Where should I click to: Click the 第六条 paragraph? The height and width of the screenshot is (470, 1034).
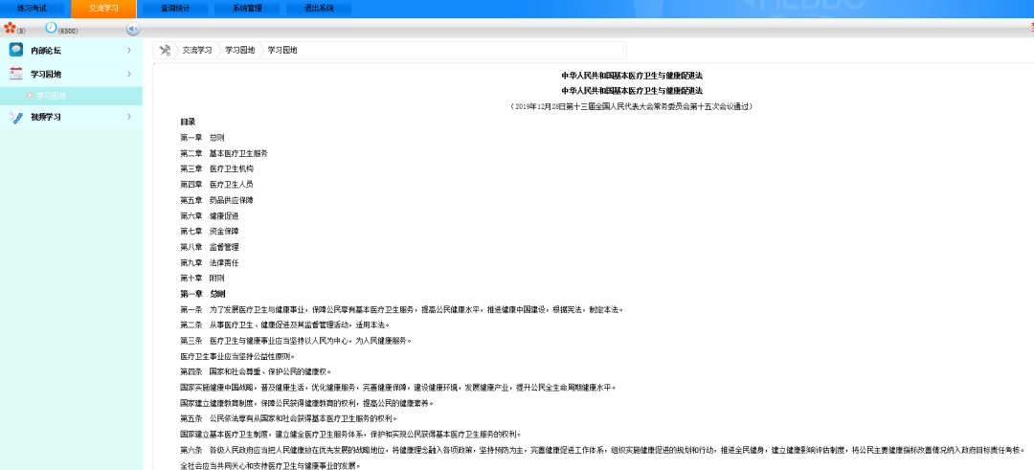(603, 450)
